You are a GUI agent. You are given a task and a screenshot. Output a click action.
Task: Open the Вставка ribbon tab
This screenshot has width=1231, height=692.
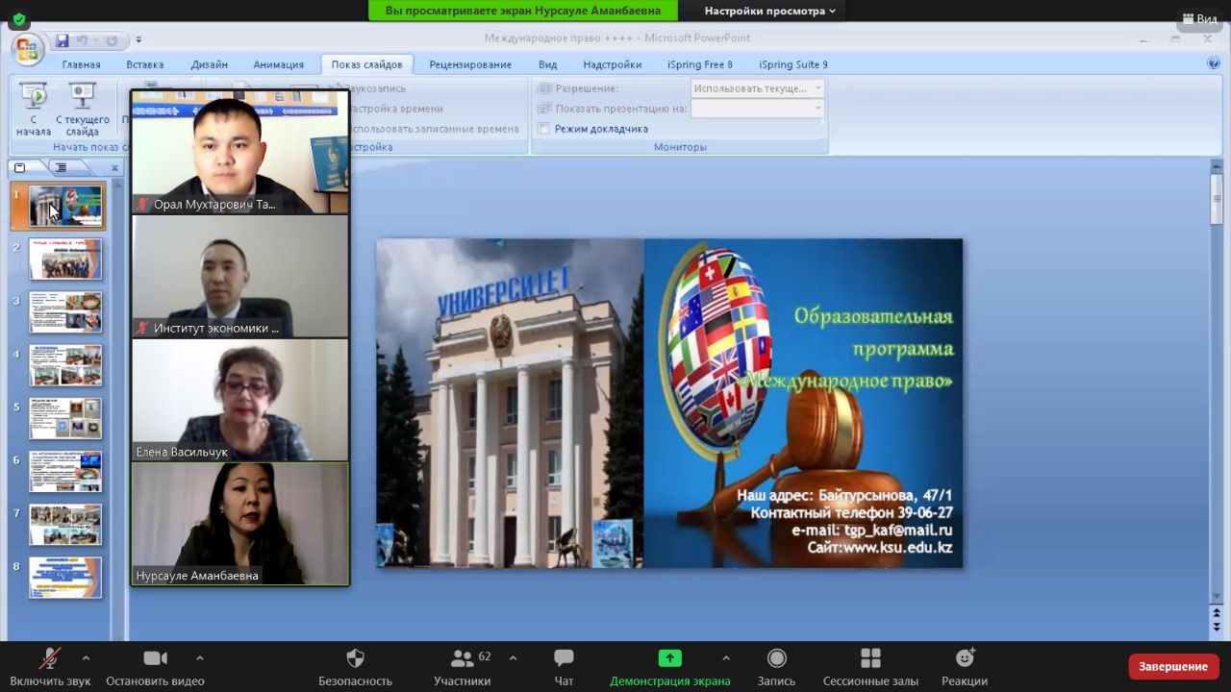tap(144, 64)
